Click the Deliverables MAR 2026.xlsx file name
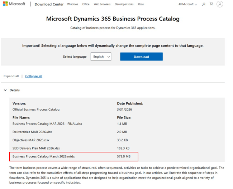 32,132
